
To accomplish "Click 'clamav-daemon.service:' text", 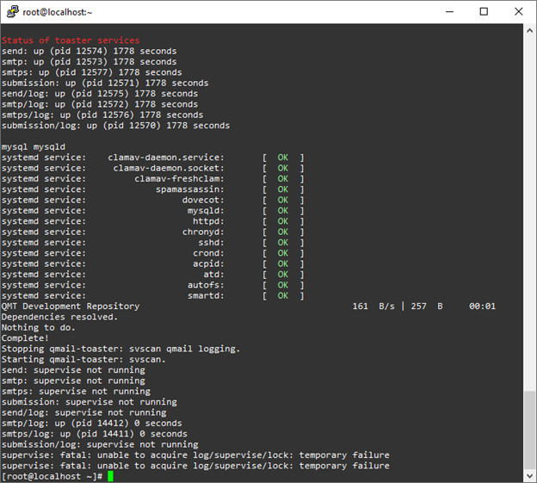I will (166, 158).
